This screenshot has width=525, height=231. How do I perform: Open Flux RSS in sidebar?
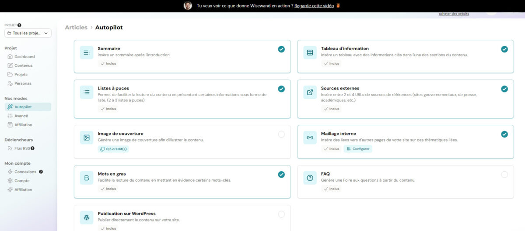pyautogui.click(x=22, y=148)
